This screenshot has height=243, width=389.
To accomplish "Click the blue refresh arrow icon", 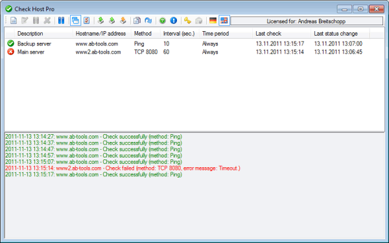I will tap(148, 20).
